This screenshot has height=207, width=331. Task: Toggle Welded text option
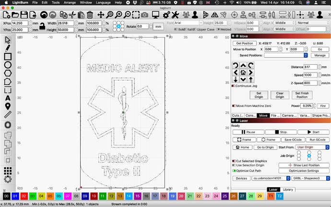pos(218,29)
